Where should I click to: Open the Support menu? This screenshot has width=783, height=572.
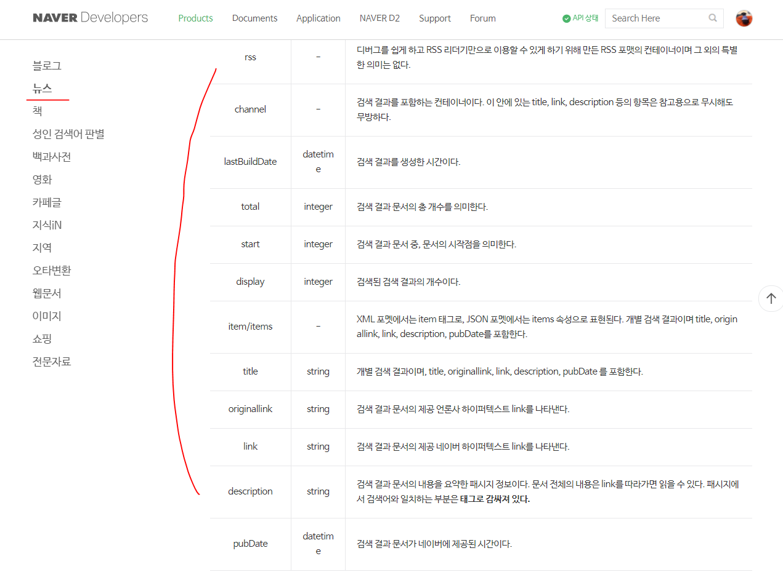click(435, 18)
